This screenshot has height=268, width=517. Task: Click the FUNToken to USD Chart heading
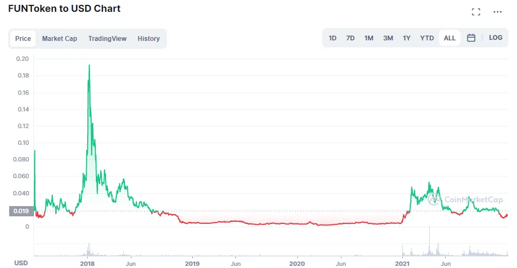click(x=64, y=9)
